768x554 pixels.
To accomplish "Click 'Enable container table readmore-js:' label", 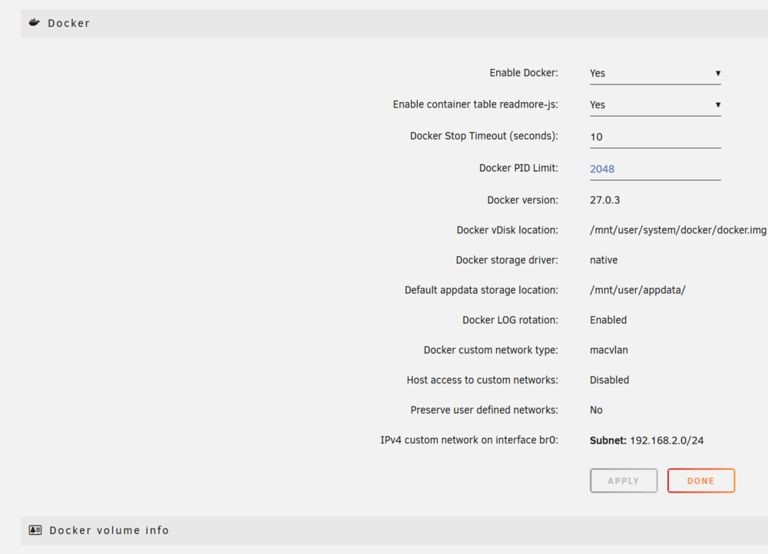I will click(x=475, y=104).
